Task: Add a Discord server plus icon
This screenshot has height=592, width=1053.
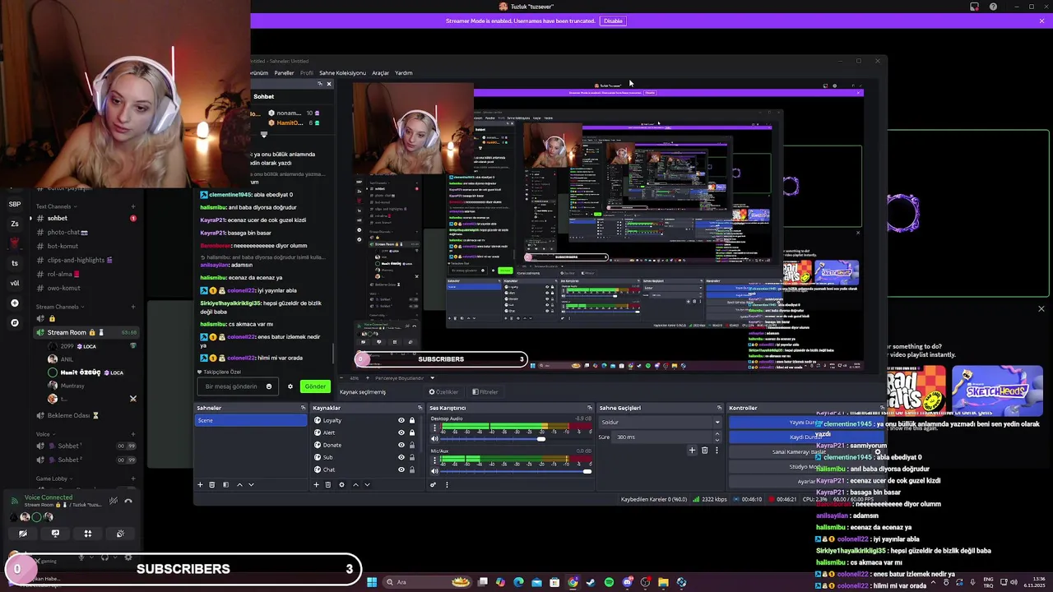Action: pos(15,303)
